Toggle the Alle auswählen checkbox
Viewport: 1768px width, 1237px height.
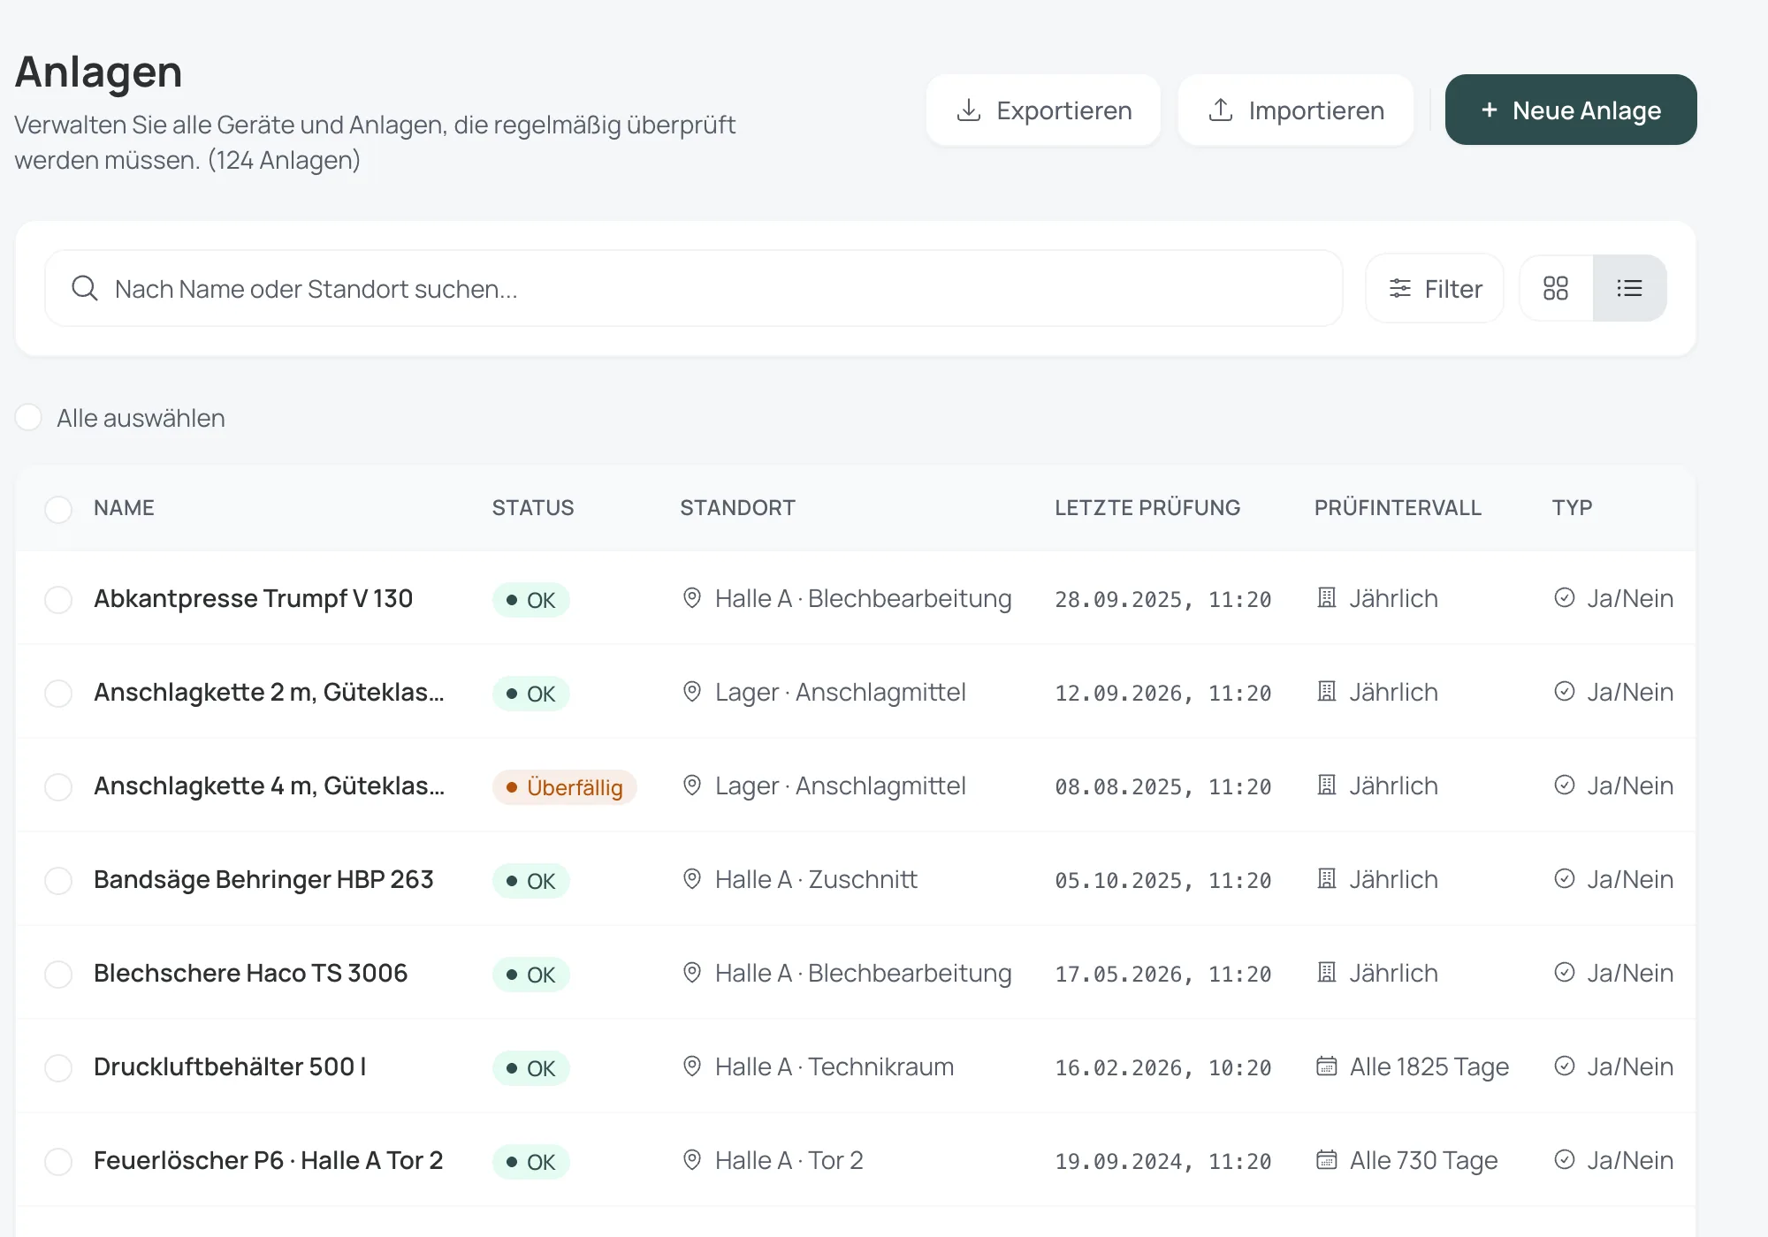coord(28,417)
